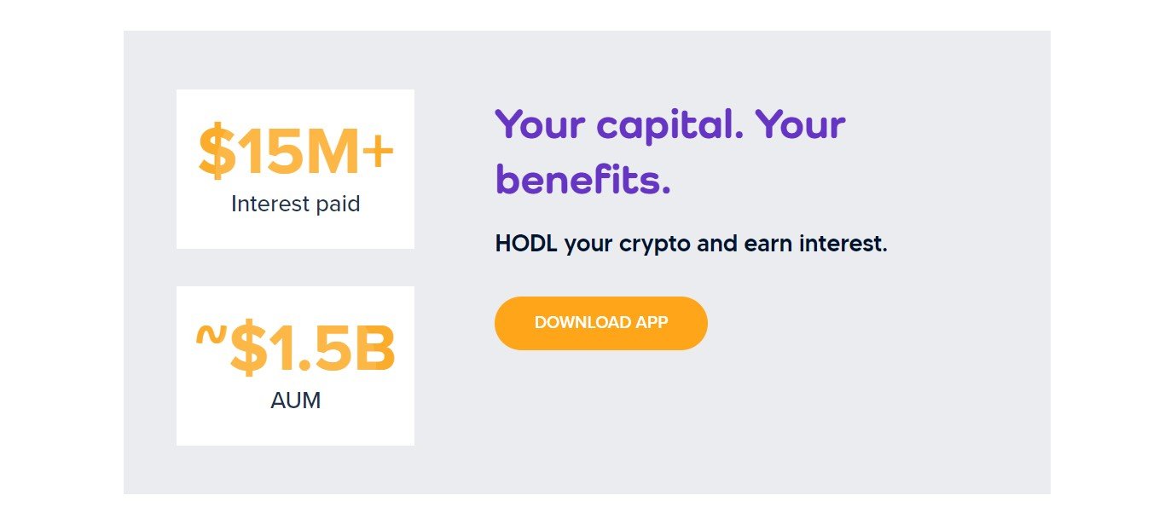Select the ~$1.5B figure

tap(295, 349)
